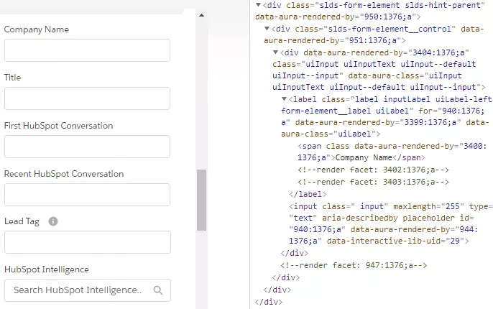
Task: Click the render facet 3402 comment line
Action: [x=373, y=170]
